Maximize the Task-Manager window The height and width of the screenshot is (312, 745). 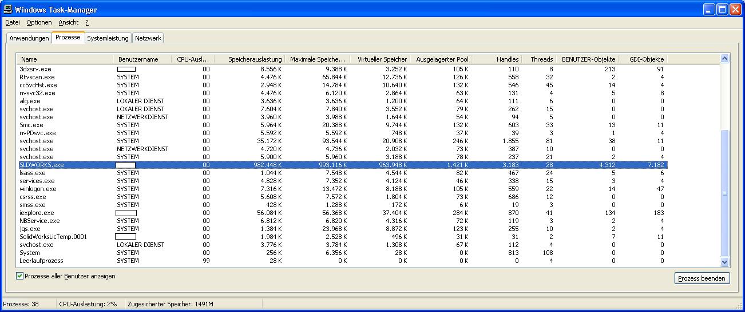[x=722, y=9]
